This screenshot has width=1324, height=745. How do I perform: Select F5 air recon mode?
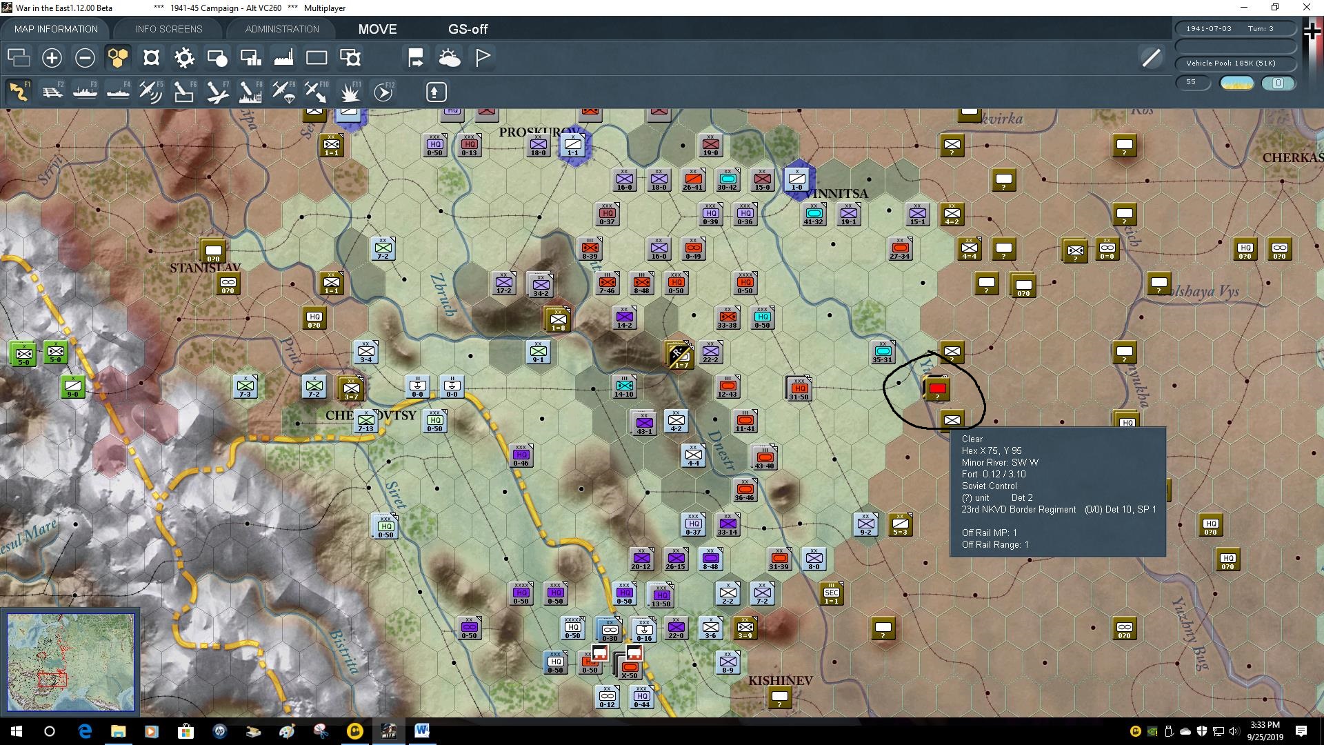pyautogui.click(x=151, y=91)
